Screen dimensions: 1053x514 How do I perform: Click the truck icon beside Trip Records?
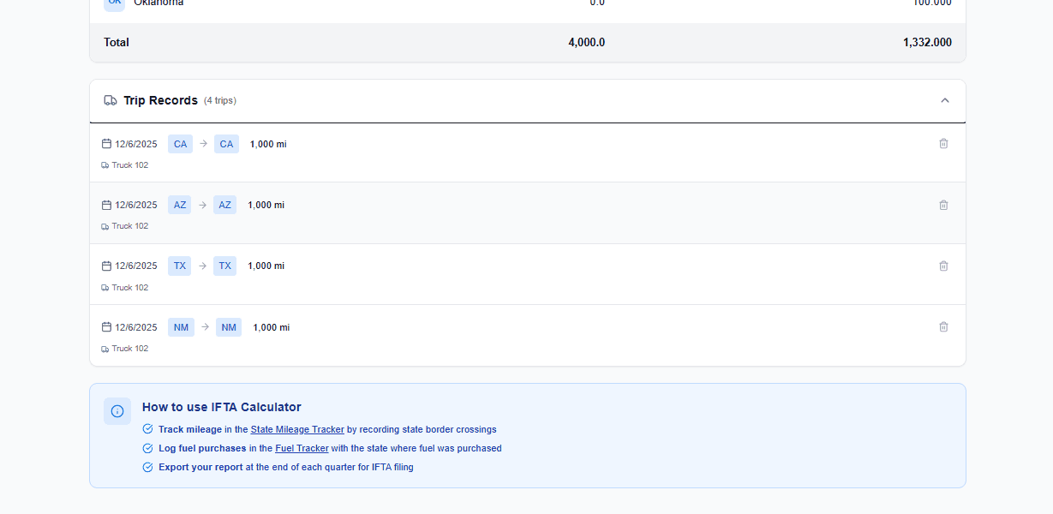click(111, 100)
